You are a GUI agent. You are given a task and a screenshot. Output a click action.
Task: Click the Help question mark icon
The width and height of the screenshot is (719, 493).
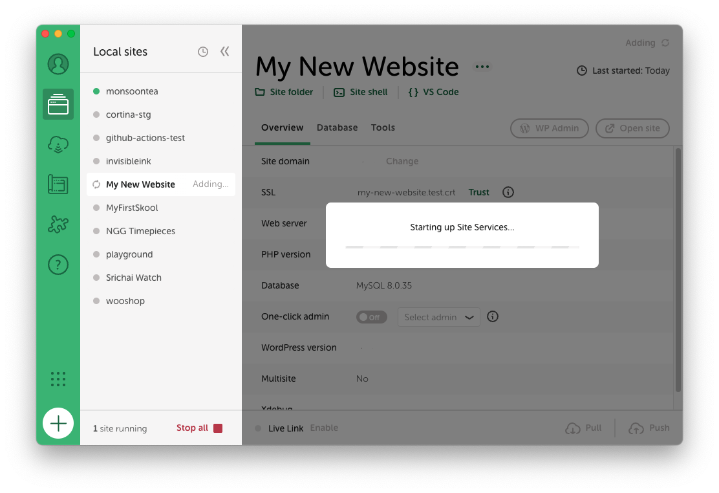click(x=58, y=265)
